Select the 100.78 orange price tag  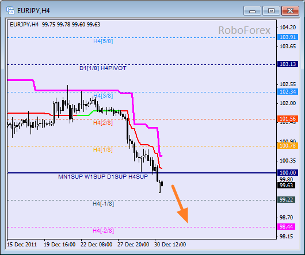coord(288,145)
